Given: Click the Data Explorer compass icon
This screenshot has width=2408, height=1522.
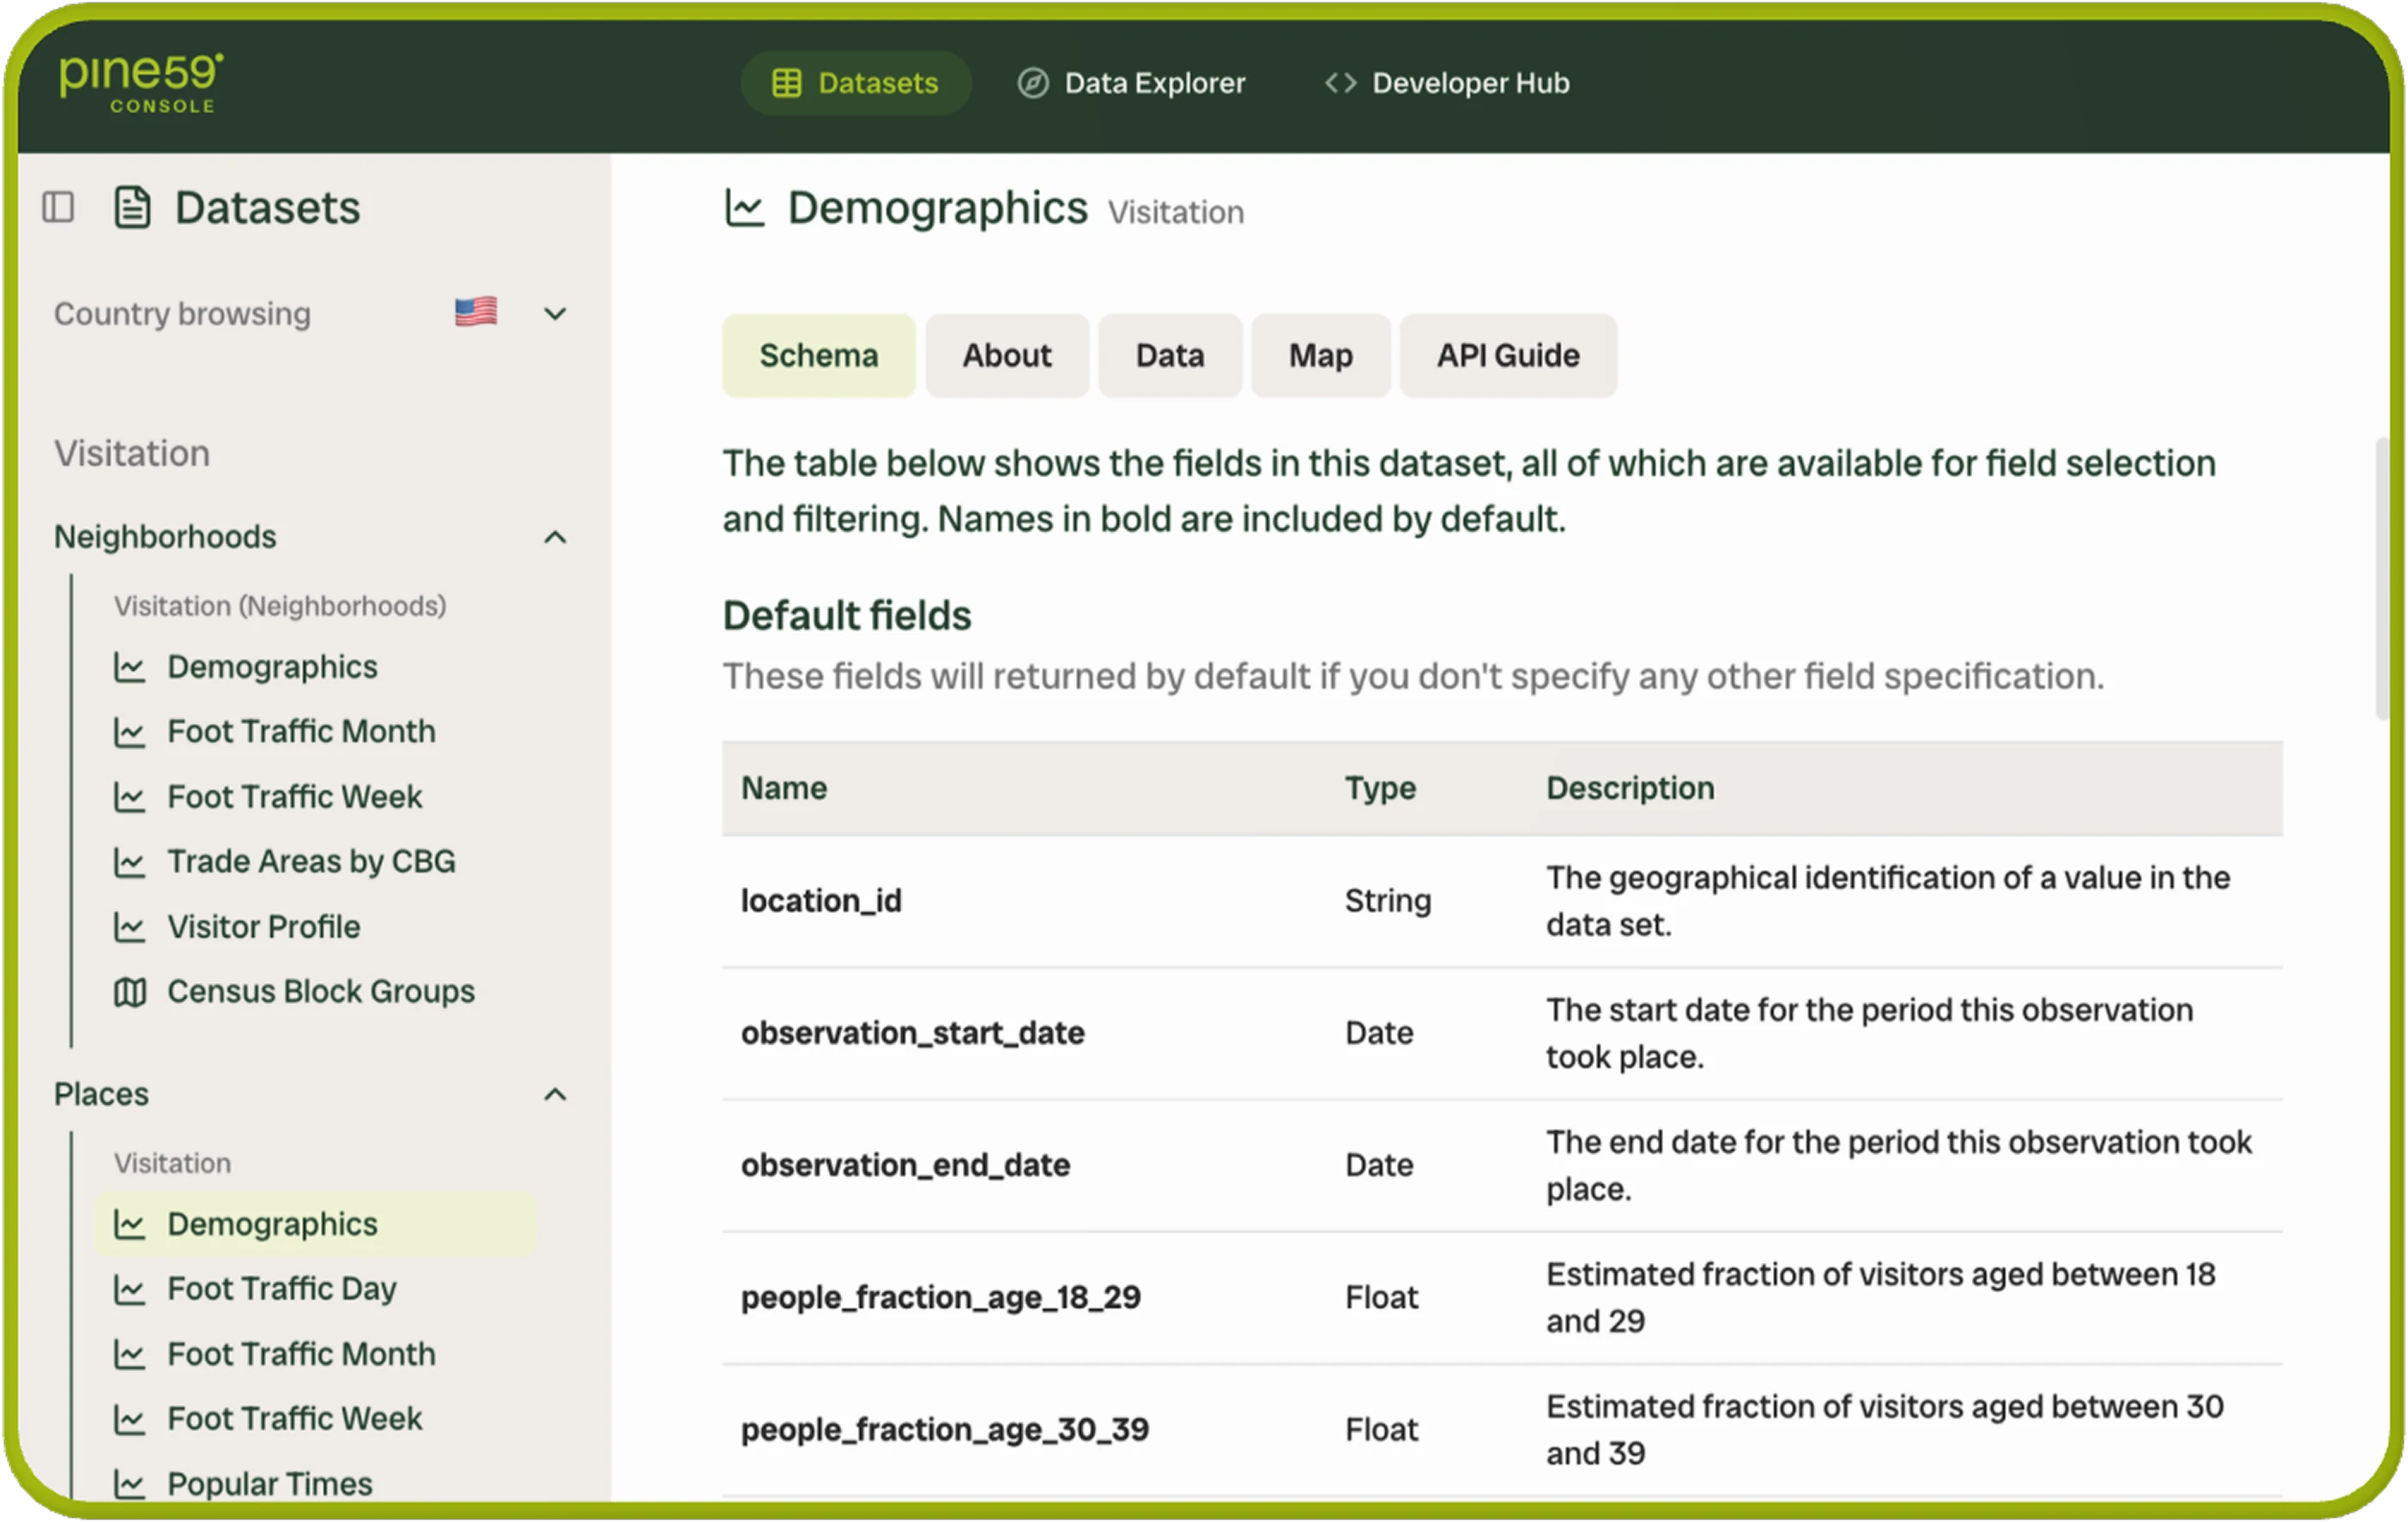Looking at the screenshot, I should (1033, 83).
